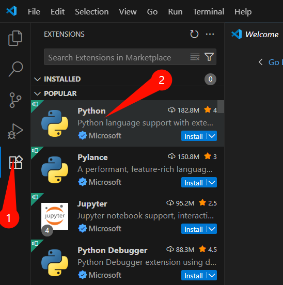Install the Python Debugger extension

(194, 276)
